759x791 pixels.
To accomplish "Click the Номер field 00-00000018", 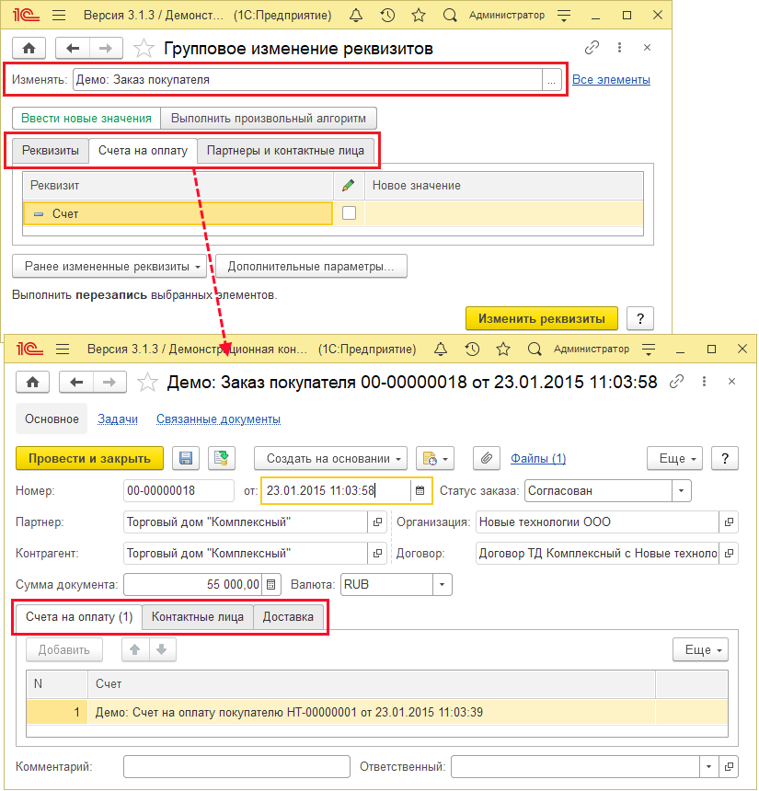I will pos(178,490).
